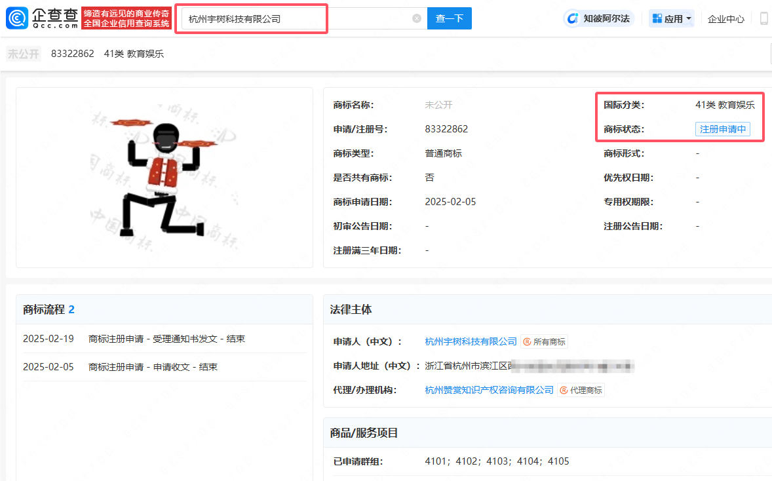The image size is (772, 481).
Task: Click the trademark figure image
Action: tap(164, 177)
